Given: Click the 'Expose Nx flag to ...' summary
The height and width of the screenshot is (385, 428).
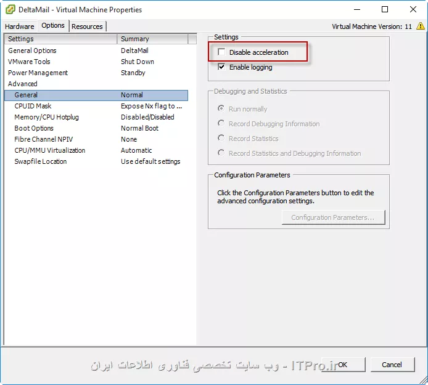Looking at the screenshot, I should [151, 106].
